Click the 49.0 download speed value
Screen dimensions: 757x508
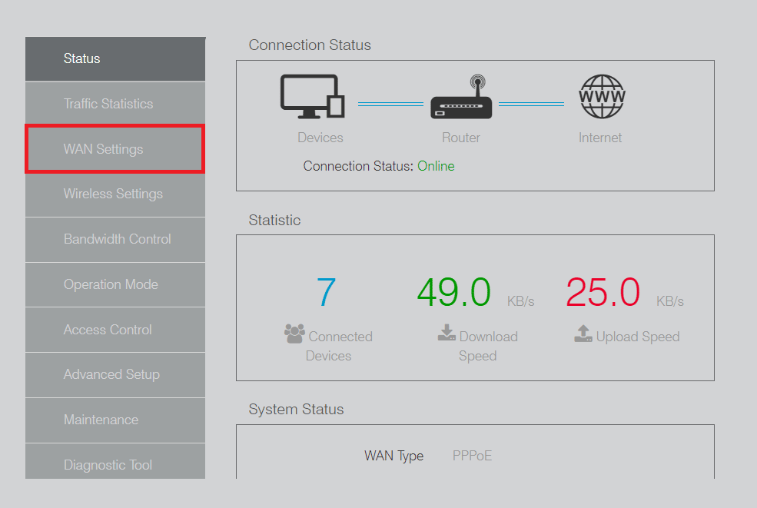click(453, 293)
